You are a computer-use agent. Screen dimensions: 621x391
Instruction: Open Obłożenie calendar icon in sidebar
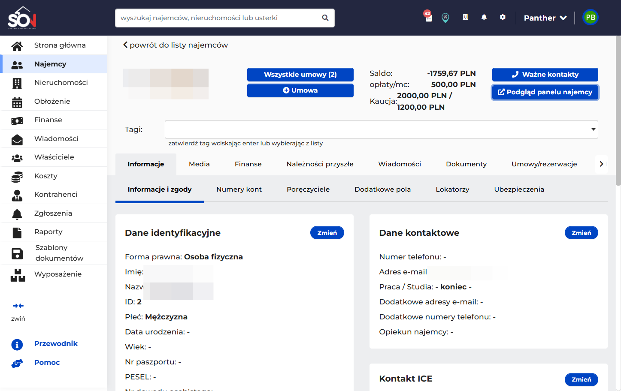click(17, 102)
